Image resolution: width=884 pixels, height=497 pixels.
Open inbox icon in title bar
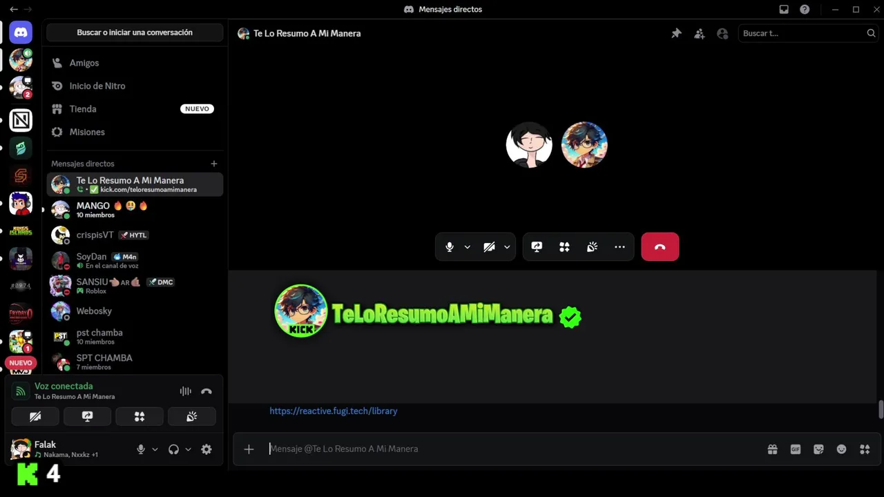pyautogui.click(x=784, y=10)
